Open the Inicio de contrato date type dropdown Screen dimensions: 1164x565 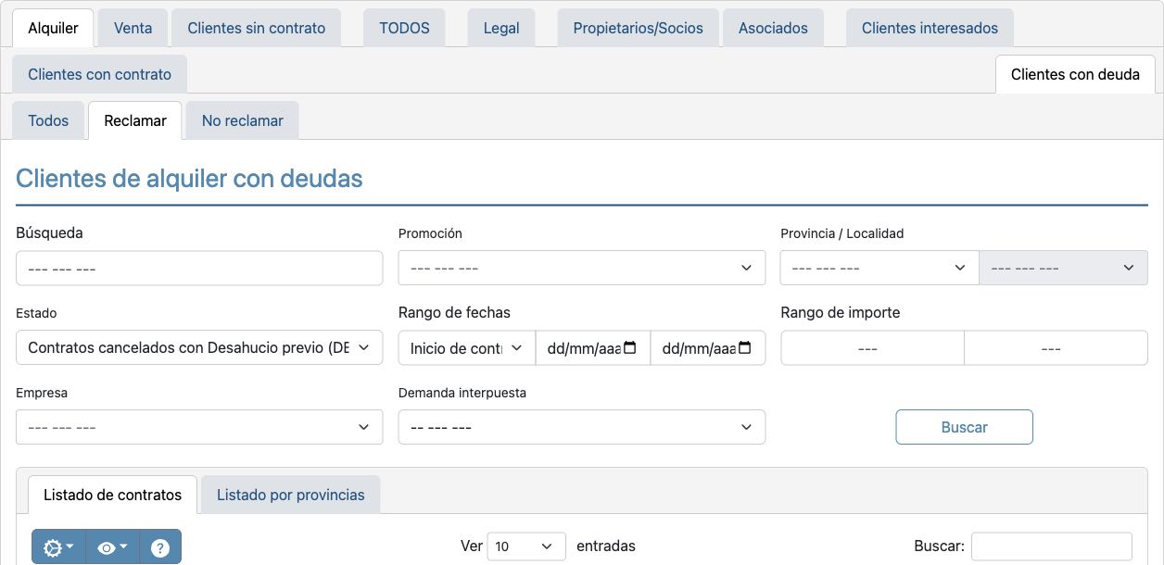click(467, 347)
